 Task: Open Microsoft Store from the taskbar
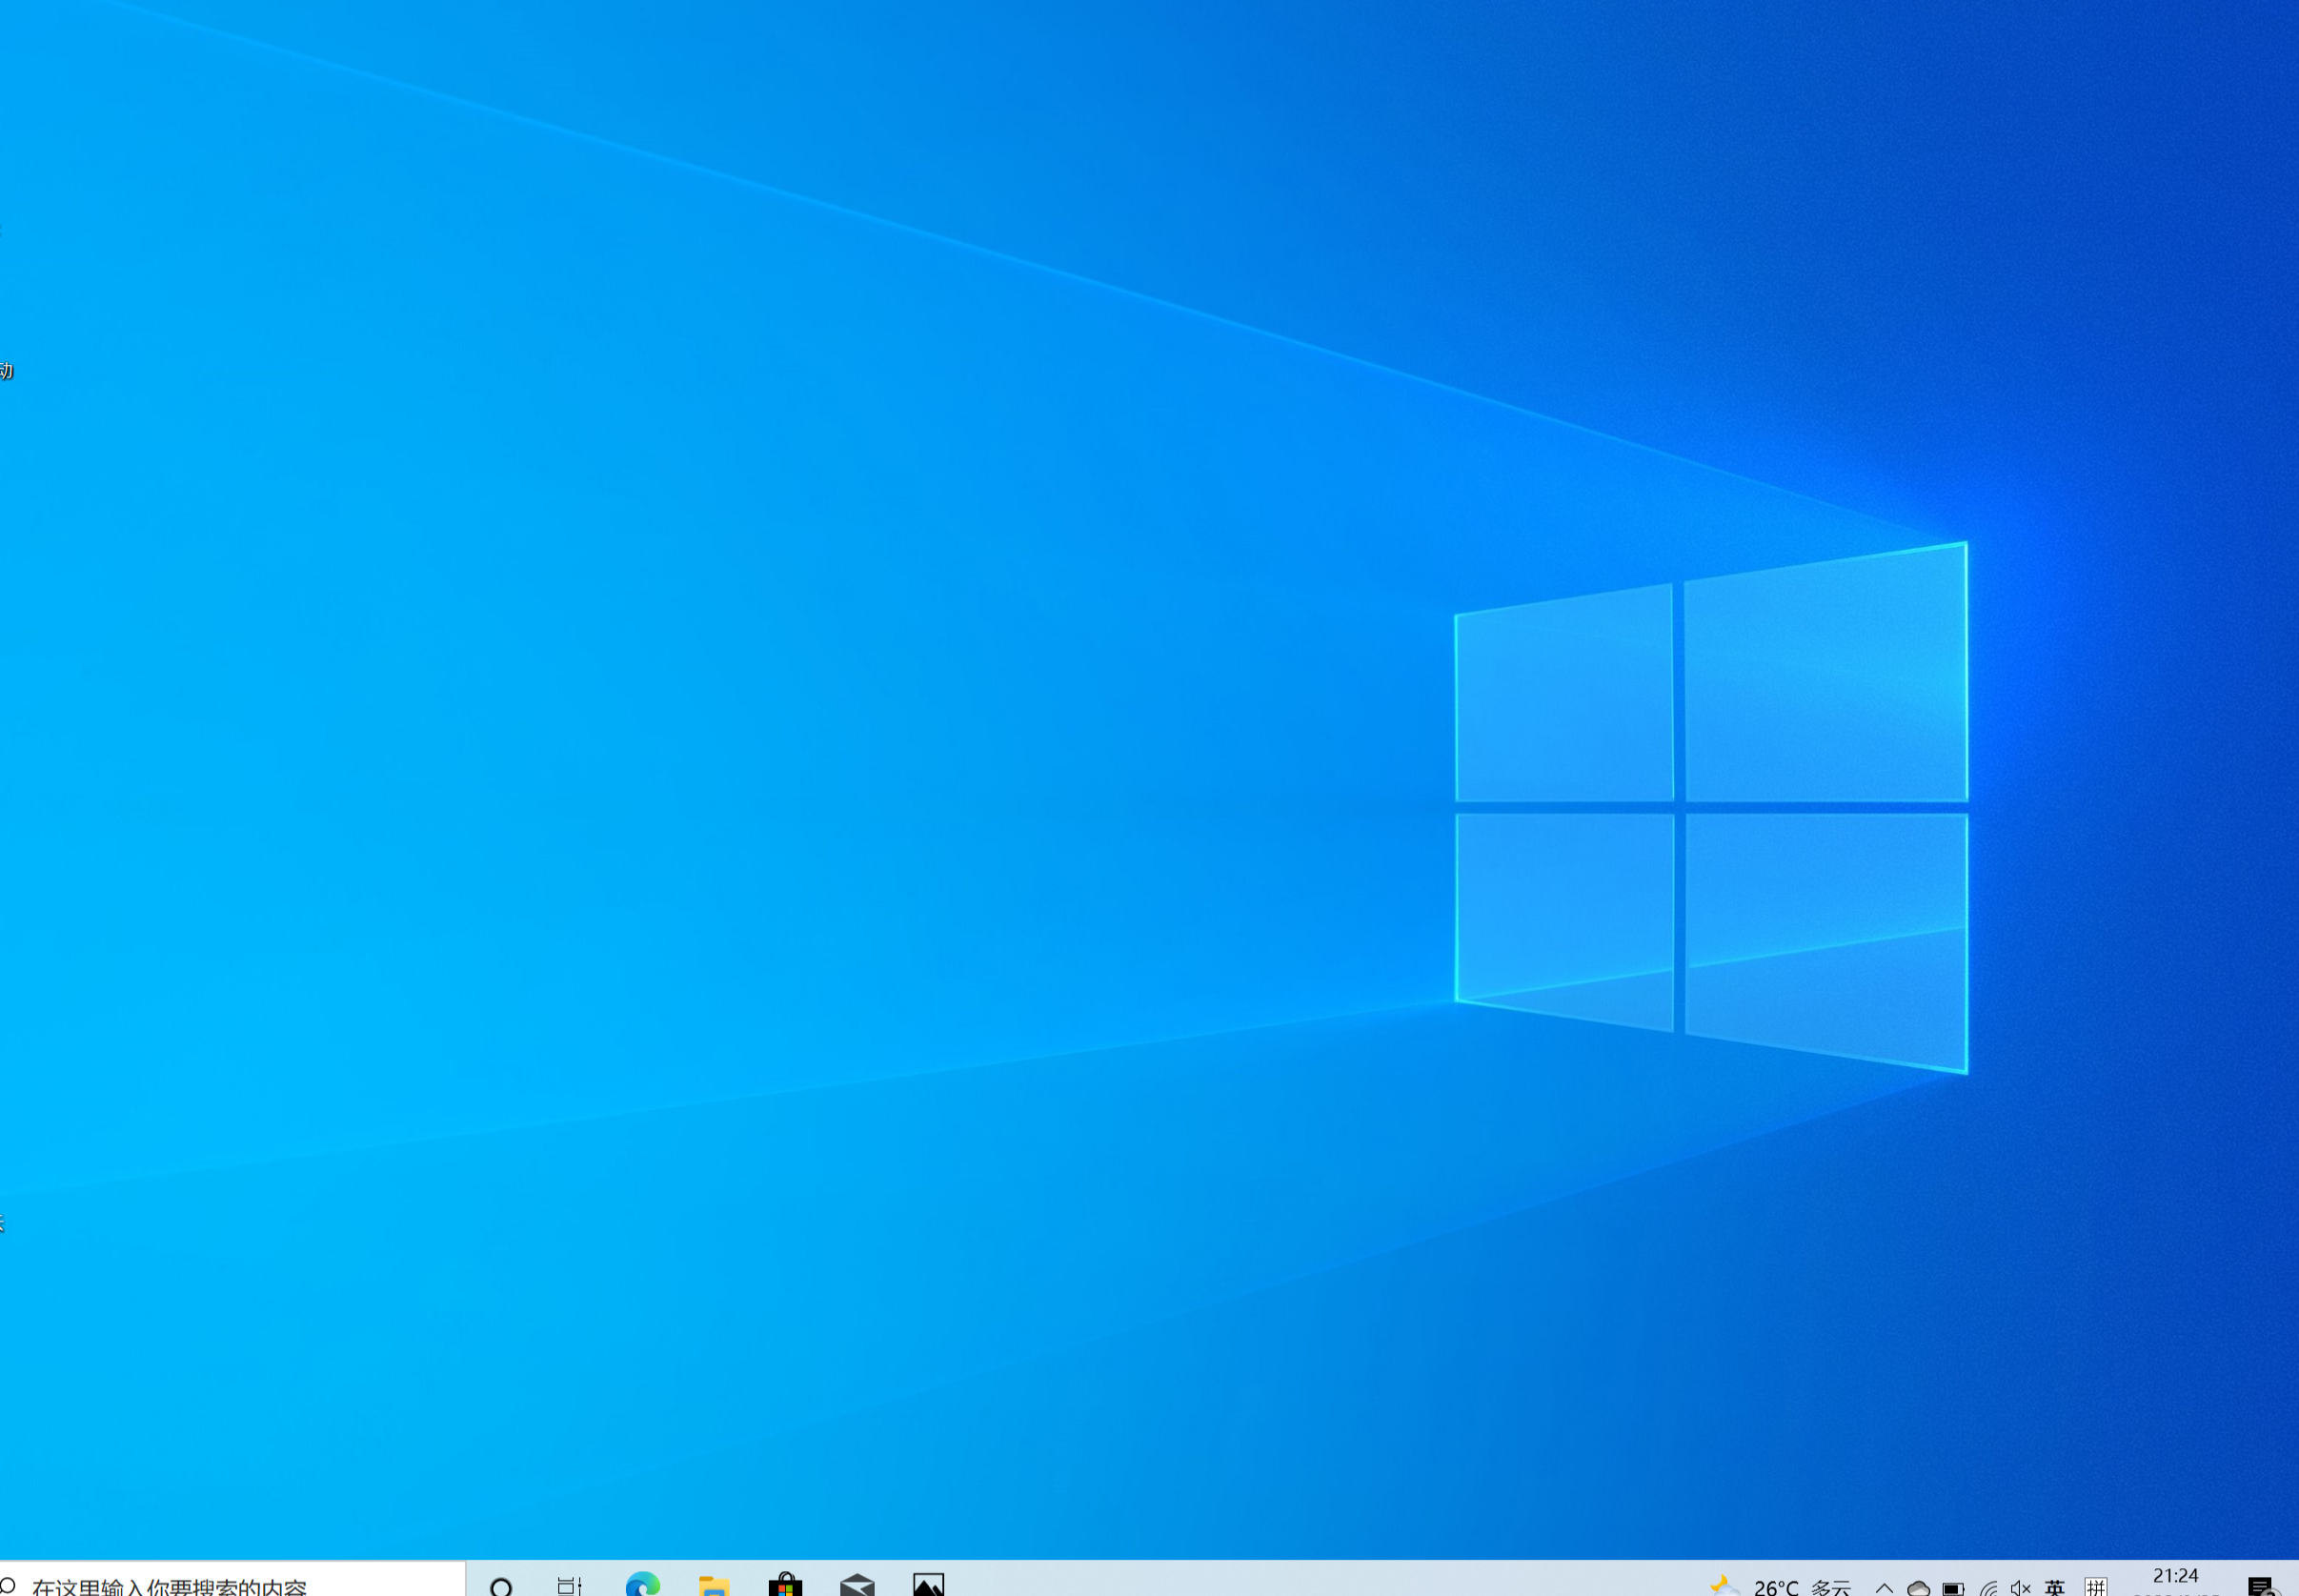coord(785,1584)
